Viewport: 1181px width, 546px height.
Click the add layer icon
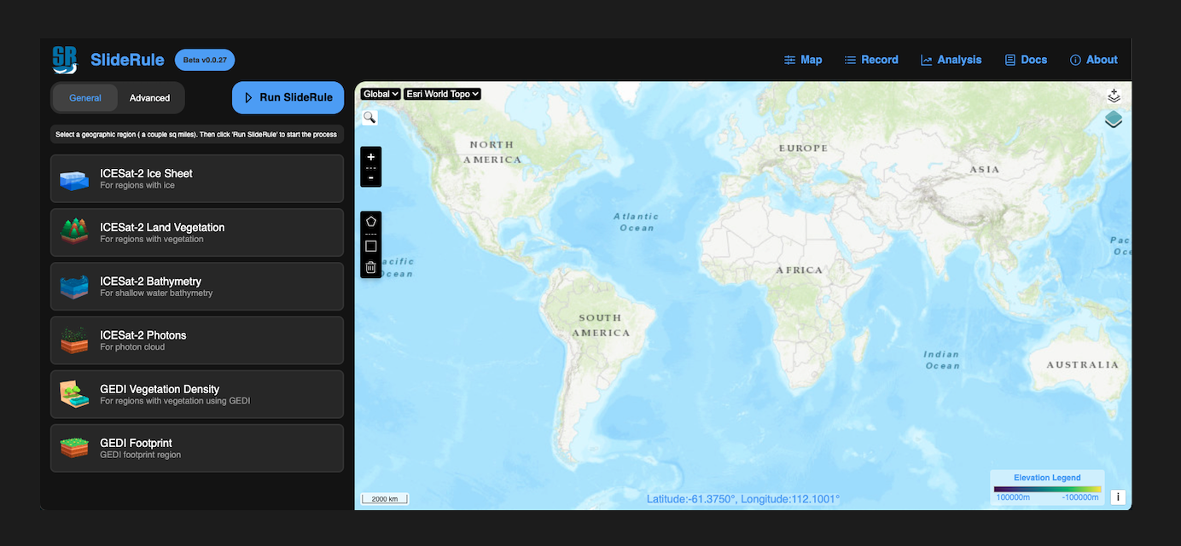click(x=1114, y=96)
